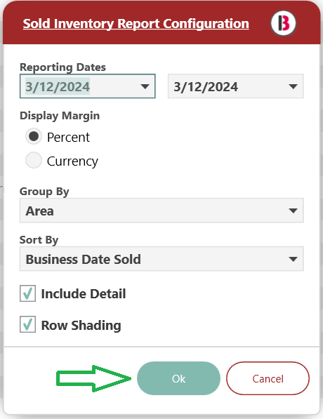Open the end date calendar arrow
Viewport: 323px width, 419px height.
[x=293, y=86]
